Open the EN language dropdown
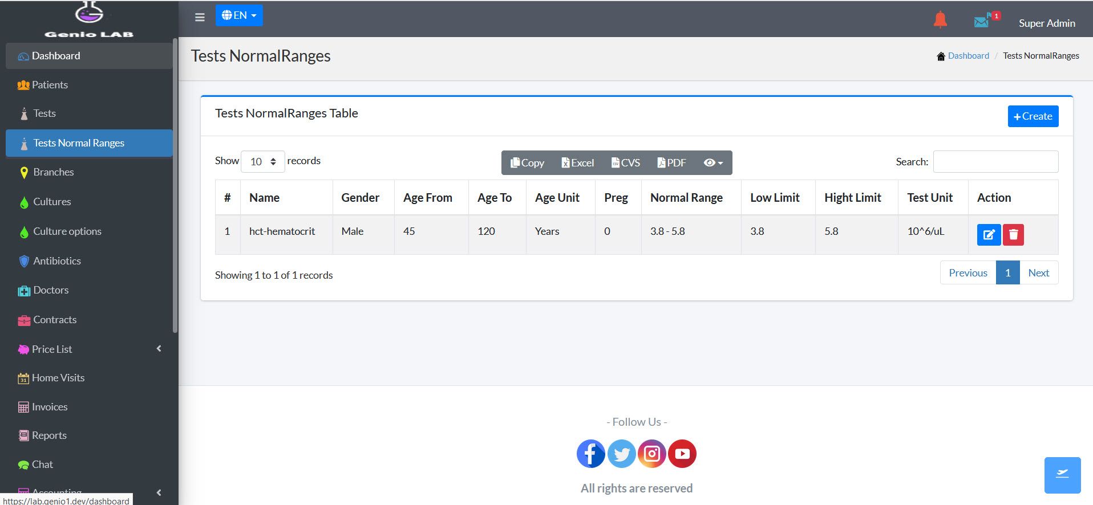1093x505 pixels. 239,15
